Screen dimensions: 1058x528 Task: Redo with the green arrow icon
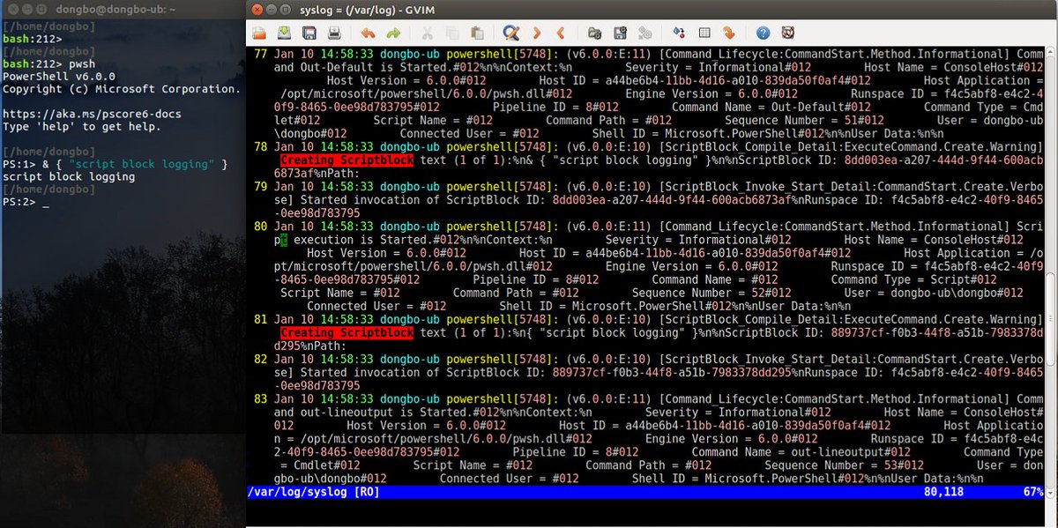click(393, 33)
